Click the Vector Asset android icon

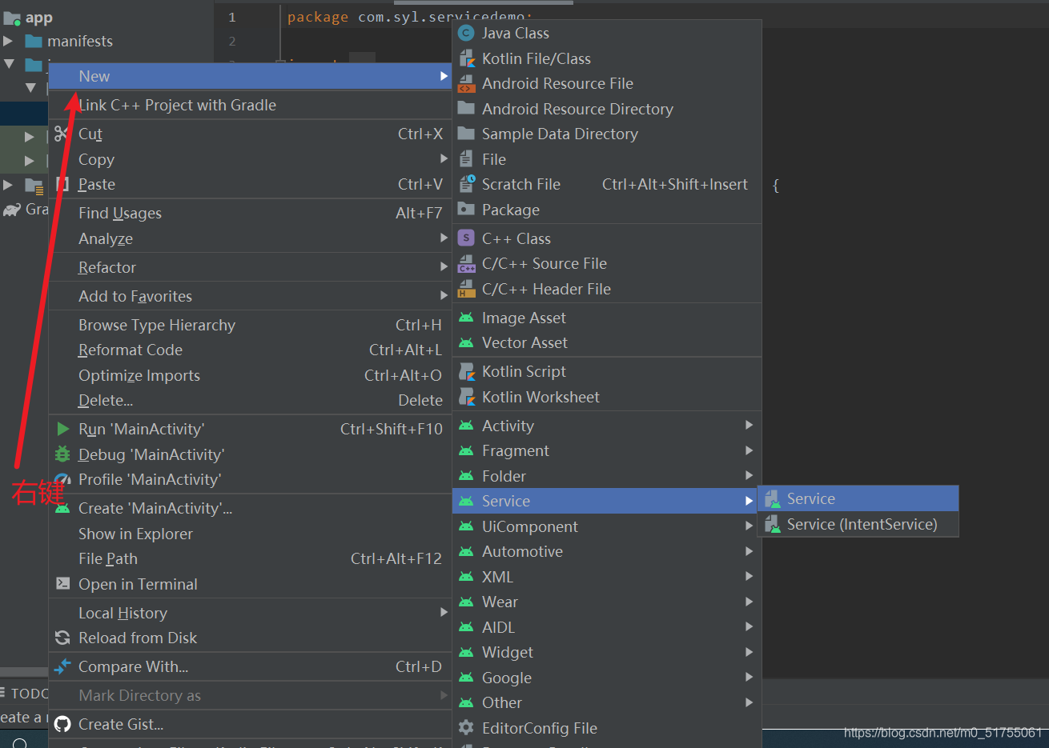tap(466, 342)
